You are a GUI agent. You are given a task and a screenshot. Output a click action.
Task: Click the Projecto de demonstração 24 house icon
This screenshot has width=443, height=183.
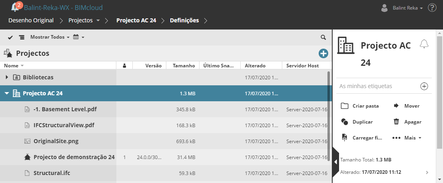[x=28, y=157]
